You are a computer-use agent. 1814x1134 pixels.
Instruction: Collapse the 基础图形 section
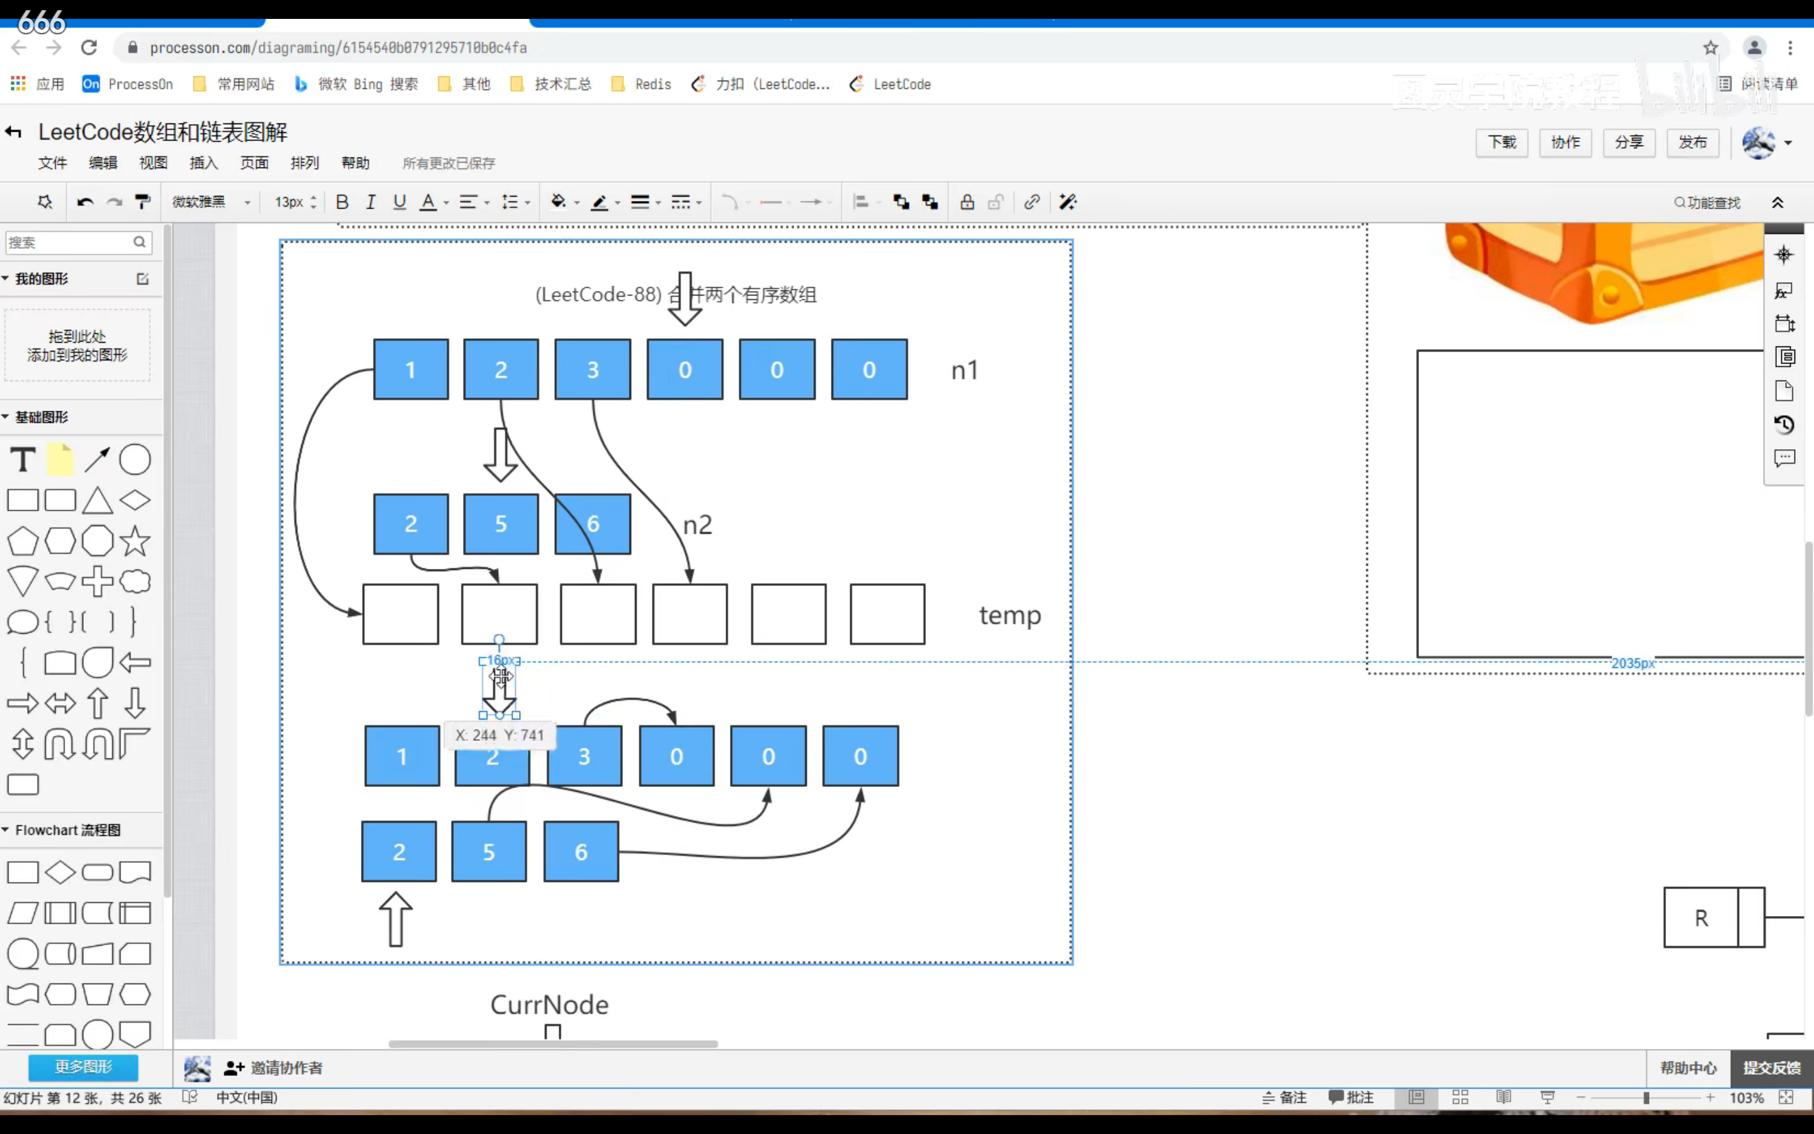coord(5,416)
